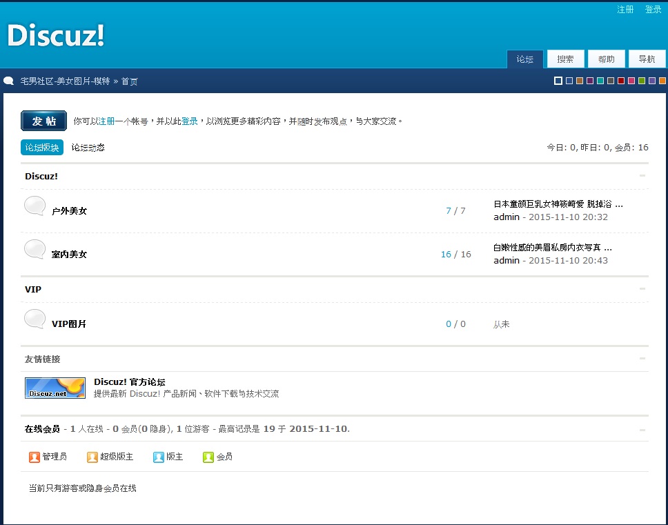Viewport: 668px width, 525px height.
Task: Click the speech bubble icon in the breadcrumb bar
Action: tap(8, 81)
